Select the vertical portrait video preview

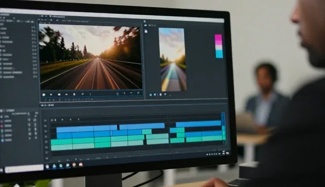coord(173,59)
